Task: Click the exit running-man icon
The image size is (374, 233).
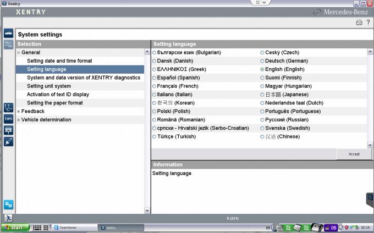Action: tap(8, 218)
